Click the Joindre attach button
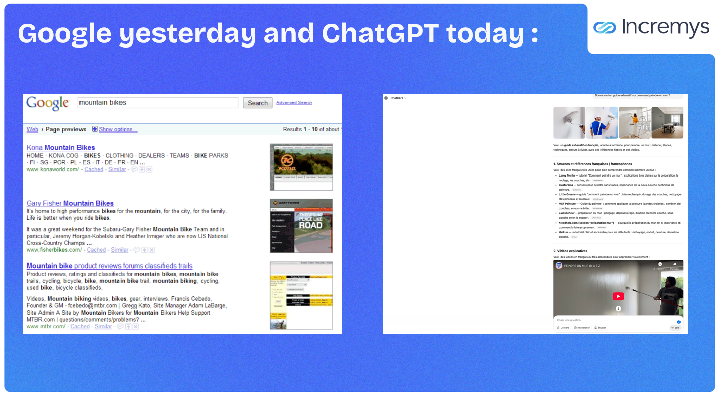720x396 pixels. click(563, 328)
